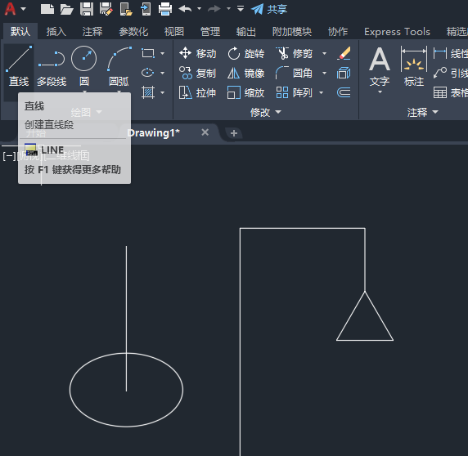This screenshot has height=456, width=468.
Task: Select the Polyline (多段线) tool
Action: (52, 67)
